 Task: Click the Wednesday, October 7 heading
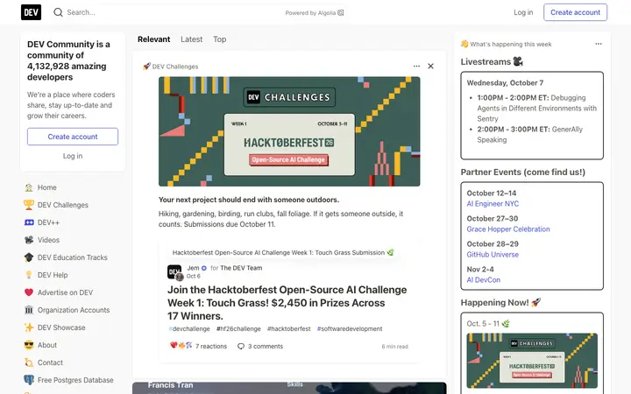click(505, 83)
